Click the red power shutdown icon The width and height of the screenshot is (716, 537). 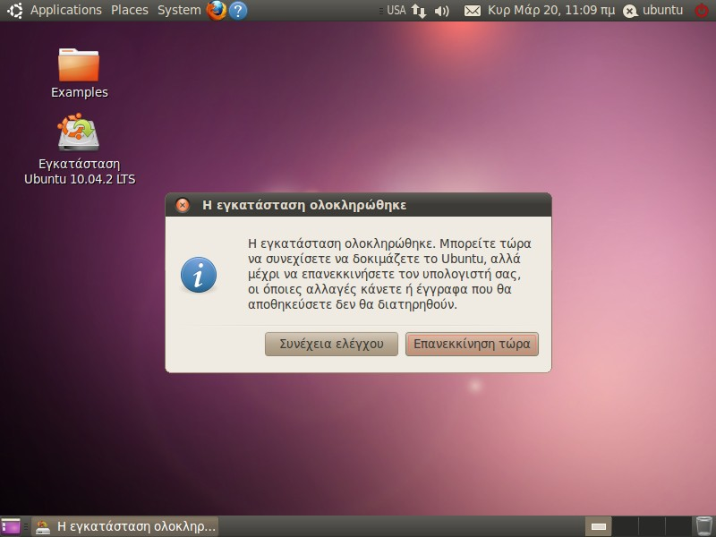point(702,10)
